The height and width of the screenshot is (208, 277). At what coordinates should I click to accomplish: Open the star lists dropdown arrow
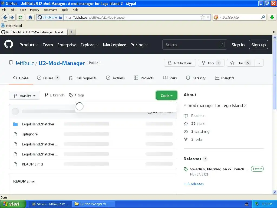pyautogui.click(x=259, y=63)
